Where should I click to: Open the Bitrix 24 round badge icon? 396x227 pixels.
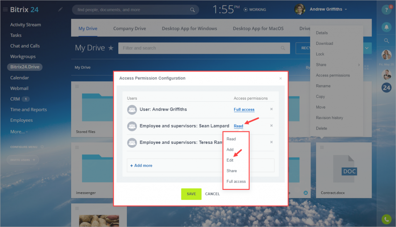click(386, 88)
